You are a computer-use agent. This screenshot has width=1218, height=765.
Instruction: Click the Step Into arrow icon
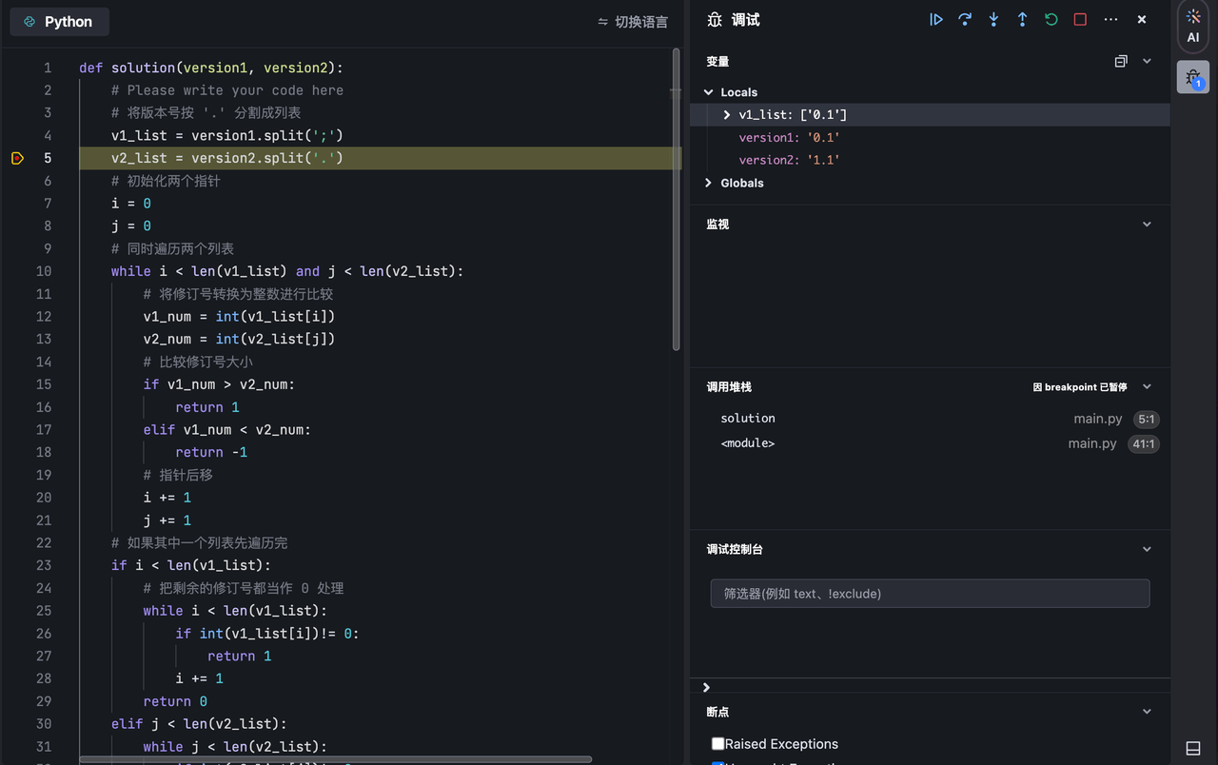click(993, 20)
